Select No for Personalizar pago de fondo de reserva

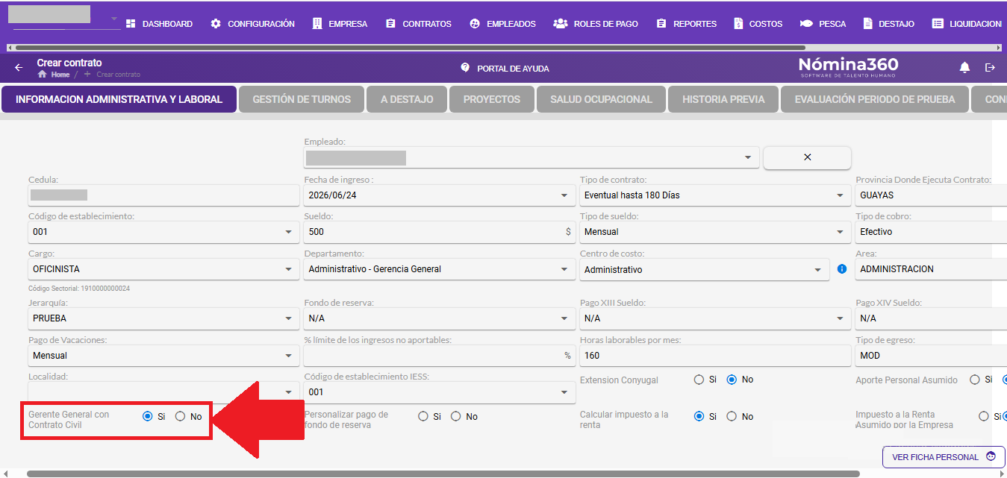456,416
